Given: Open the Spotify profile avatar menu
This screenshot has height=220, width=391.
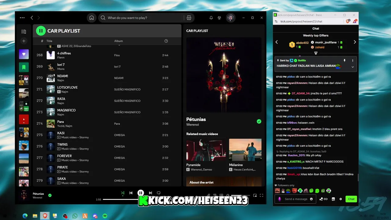Looking at the screenshot, I should pos(231,18).
